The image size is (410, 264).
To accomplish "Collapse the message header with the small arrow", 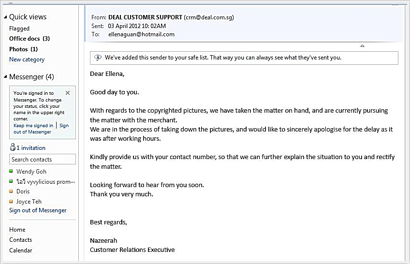I will tap(362, 46).
